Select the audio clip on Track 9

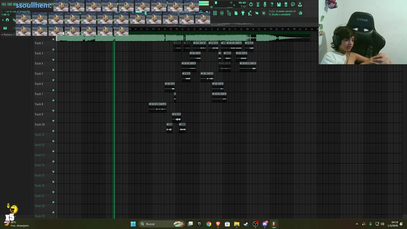[x=176, y=117]
